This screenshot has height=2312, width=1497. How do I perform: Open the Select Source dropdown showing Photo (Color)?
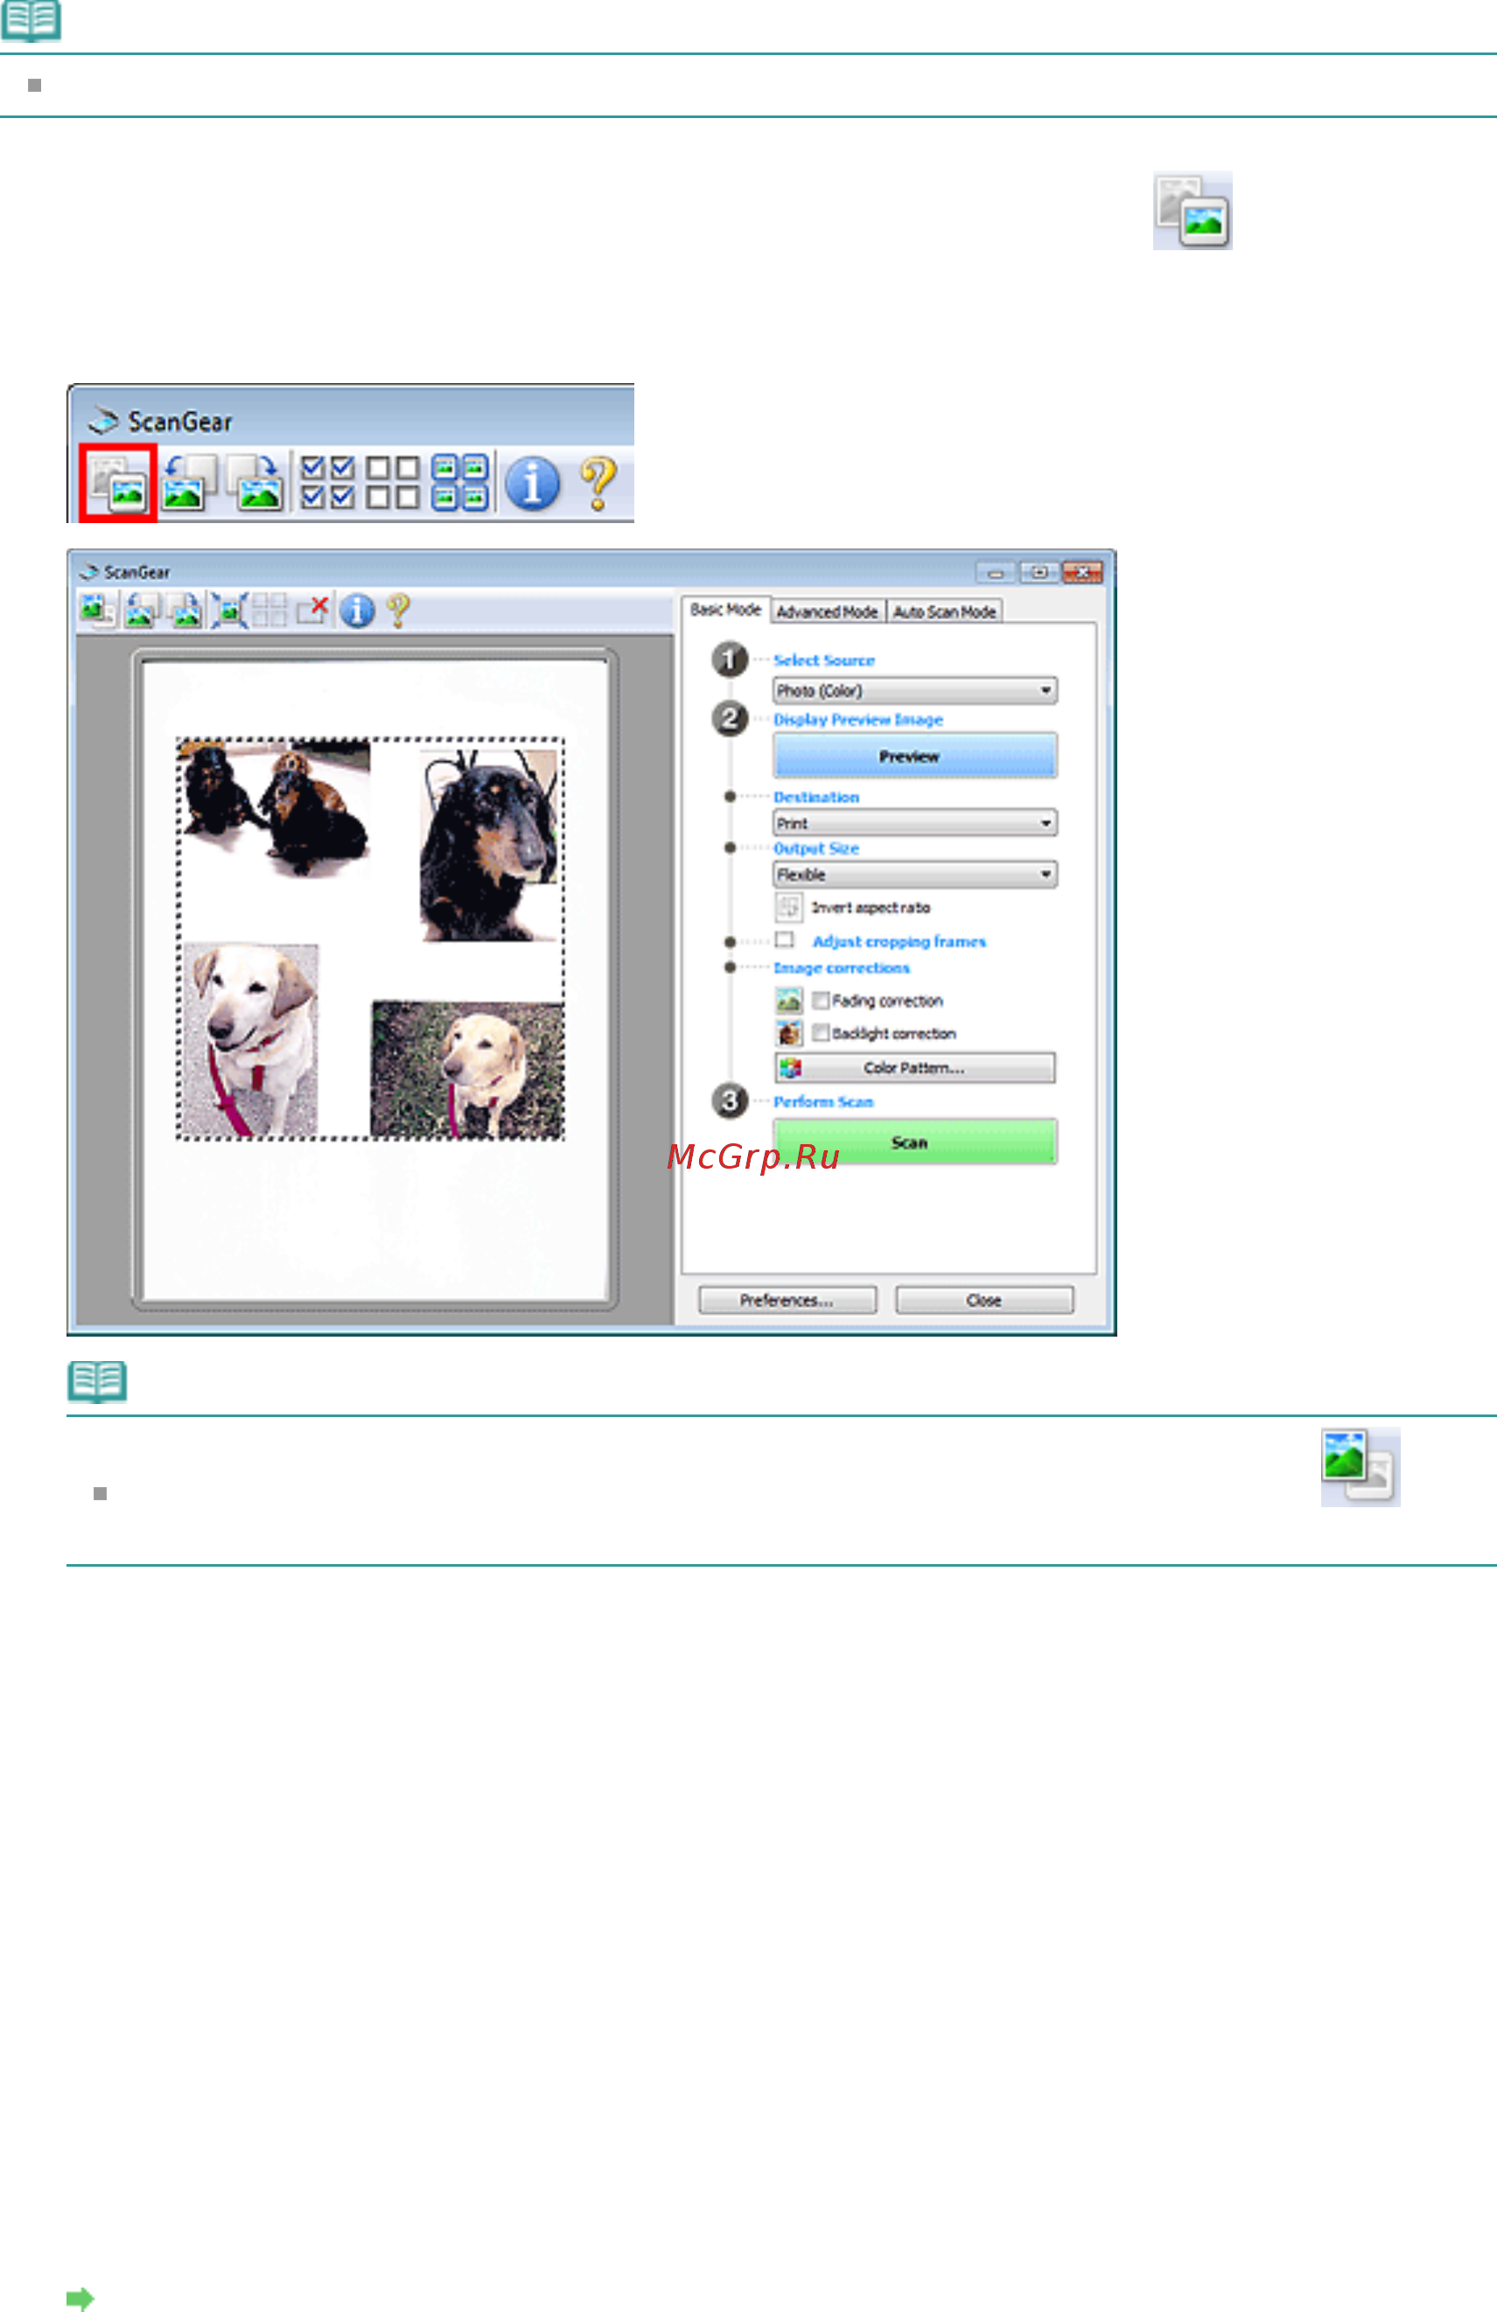(x=915, y=691)
